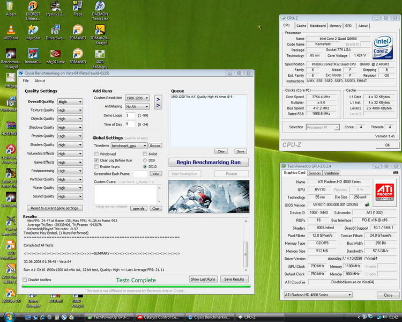402x322 pixels.
Task: Switch to CPU-Z Mainboard tab
Action: click(318, 26)
